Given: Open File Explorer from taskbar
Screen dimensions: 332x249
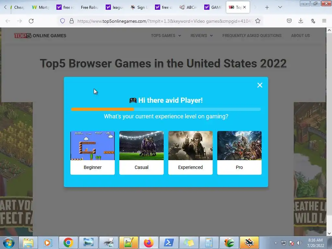Looking at the screenshot, I should click(28, 243).
